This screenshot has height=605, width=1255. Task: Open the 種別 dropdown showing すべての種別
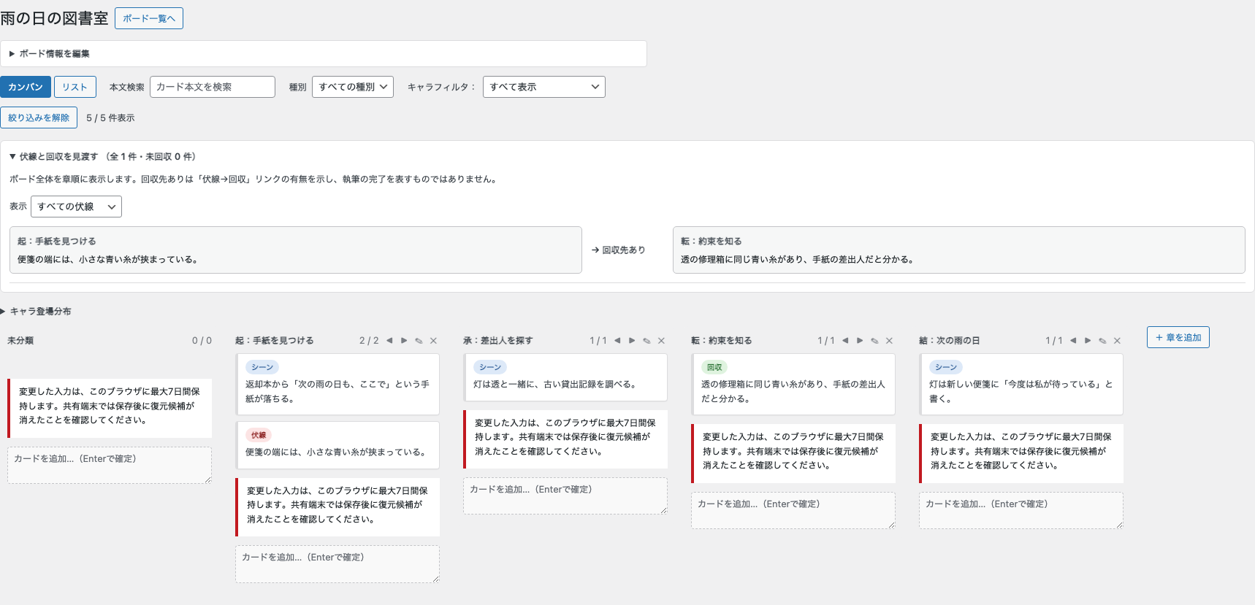(x=353, y=87)
